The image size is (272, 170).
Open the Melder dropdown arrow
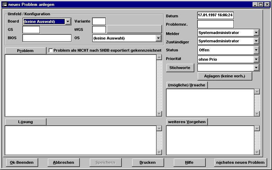click(x=256, y=33)
